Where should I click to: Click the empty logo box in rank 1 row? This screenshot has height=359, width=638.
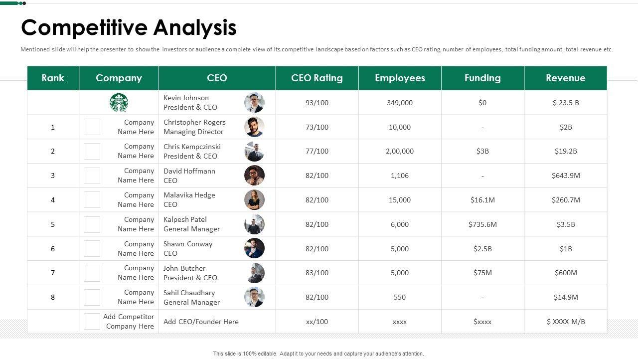pyautogui.click(x=92, y=127)
